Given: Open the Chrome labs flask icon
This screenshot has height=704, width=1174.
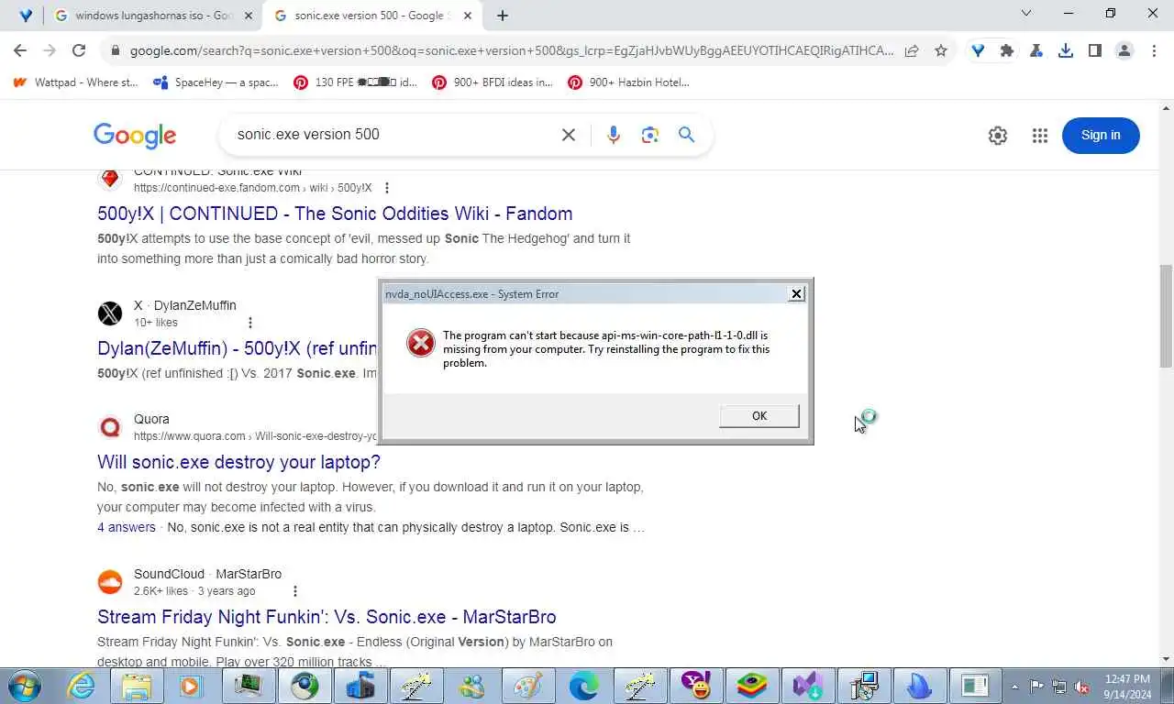Looking at the screenshot, I should 1036,51.
